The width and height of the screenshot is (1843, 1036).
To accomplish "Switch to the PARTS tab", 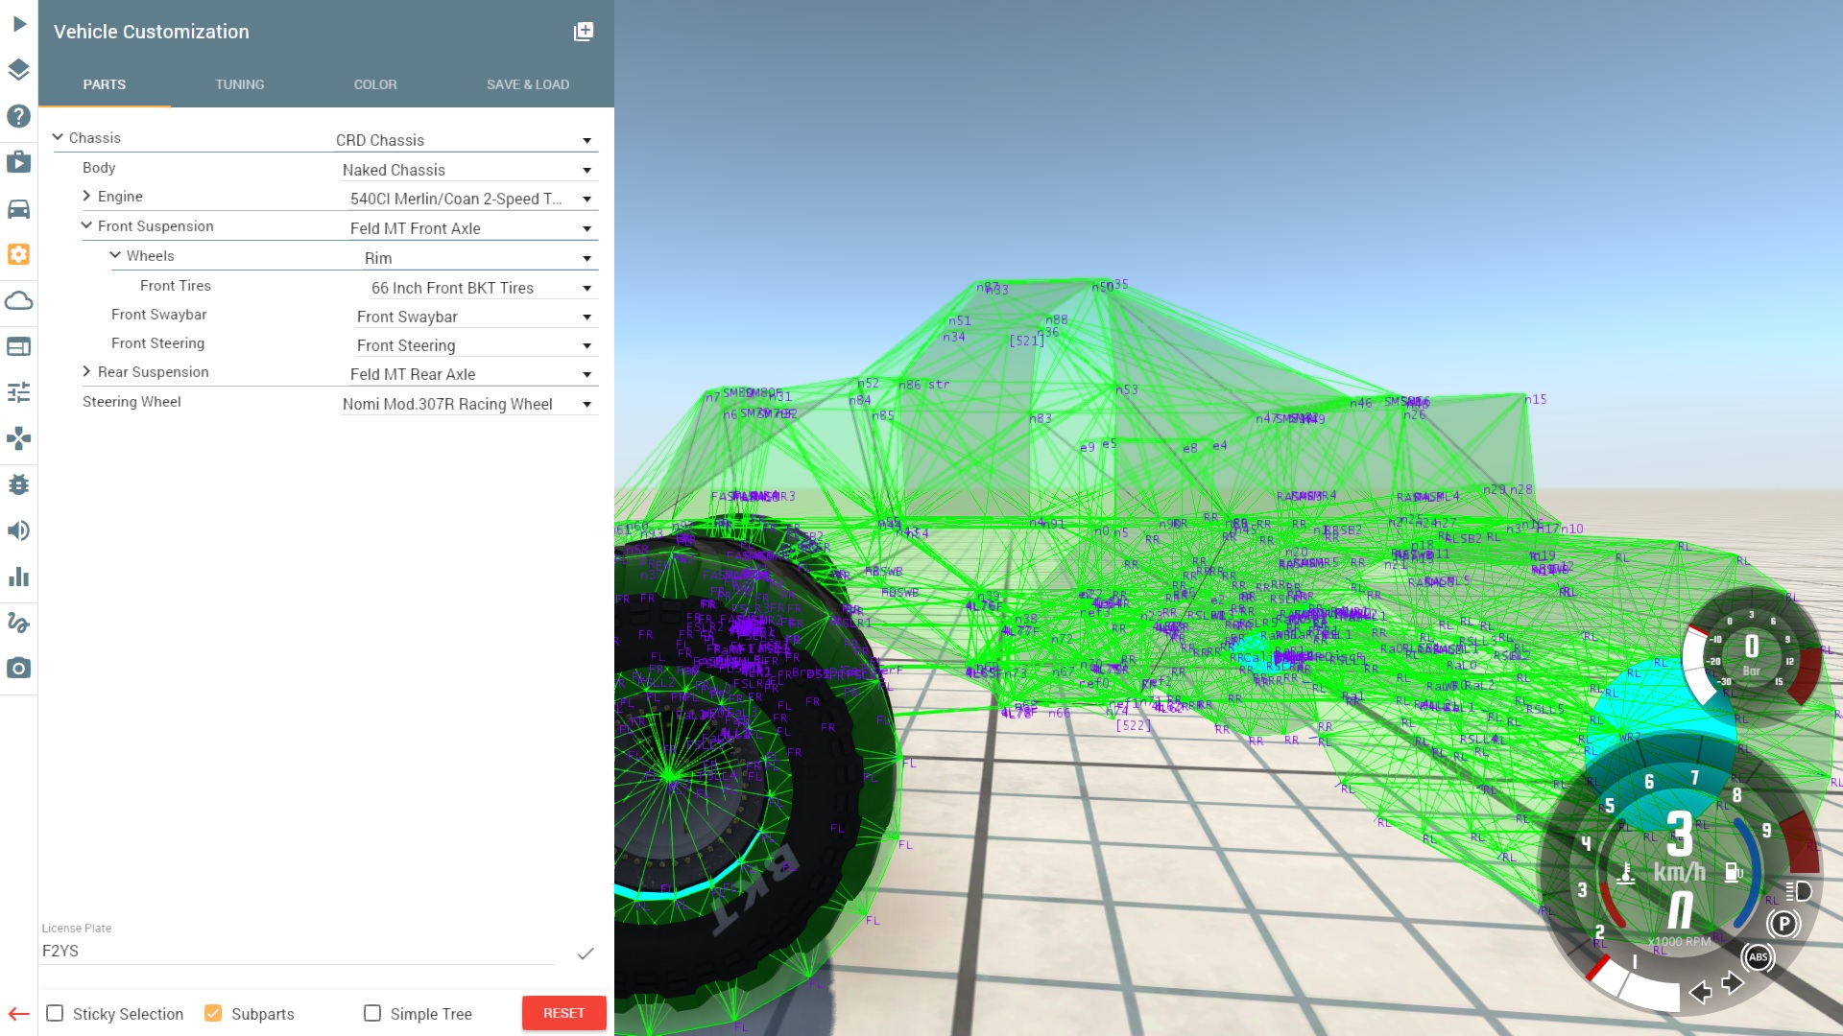I will coord(105,84).
